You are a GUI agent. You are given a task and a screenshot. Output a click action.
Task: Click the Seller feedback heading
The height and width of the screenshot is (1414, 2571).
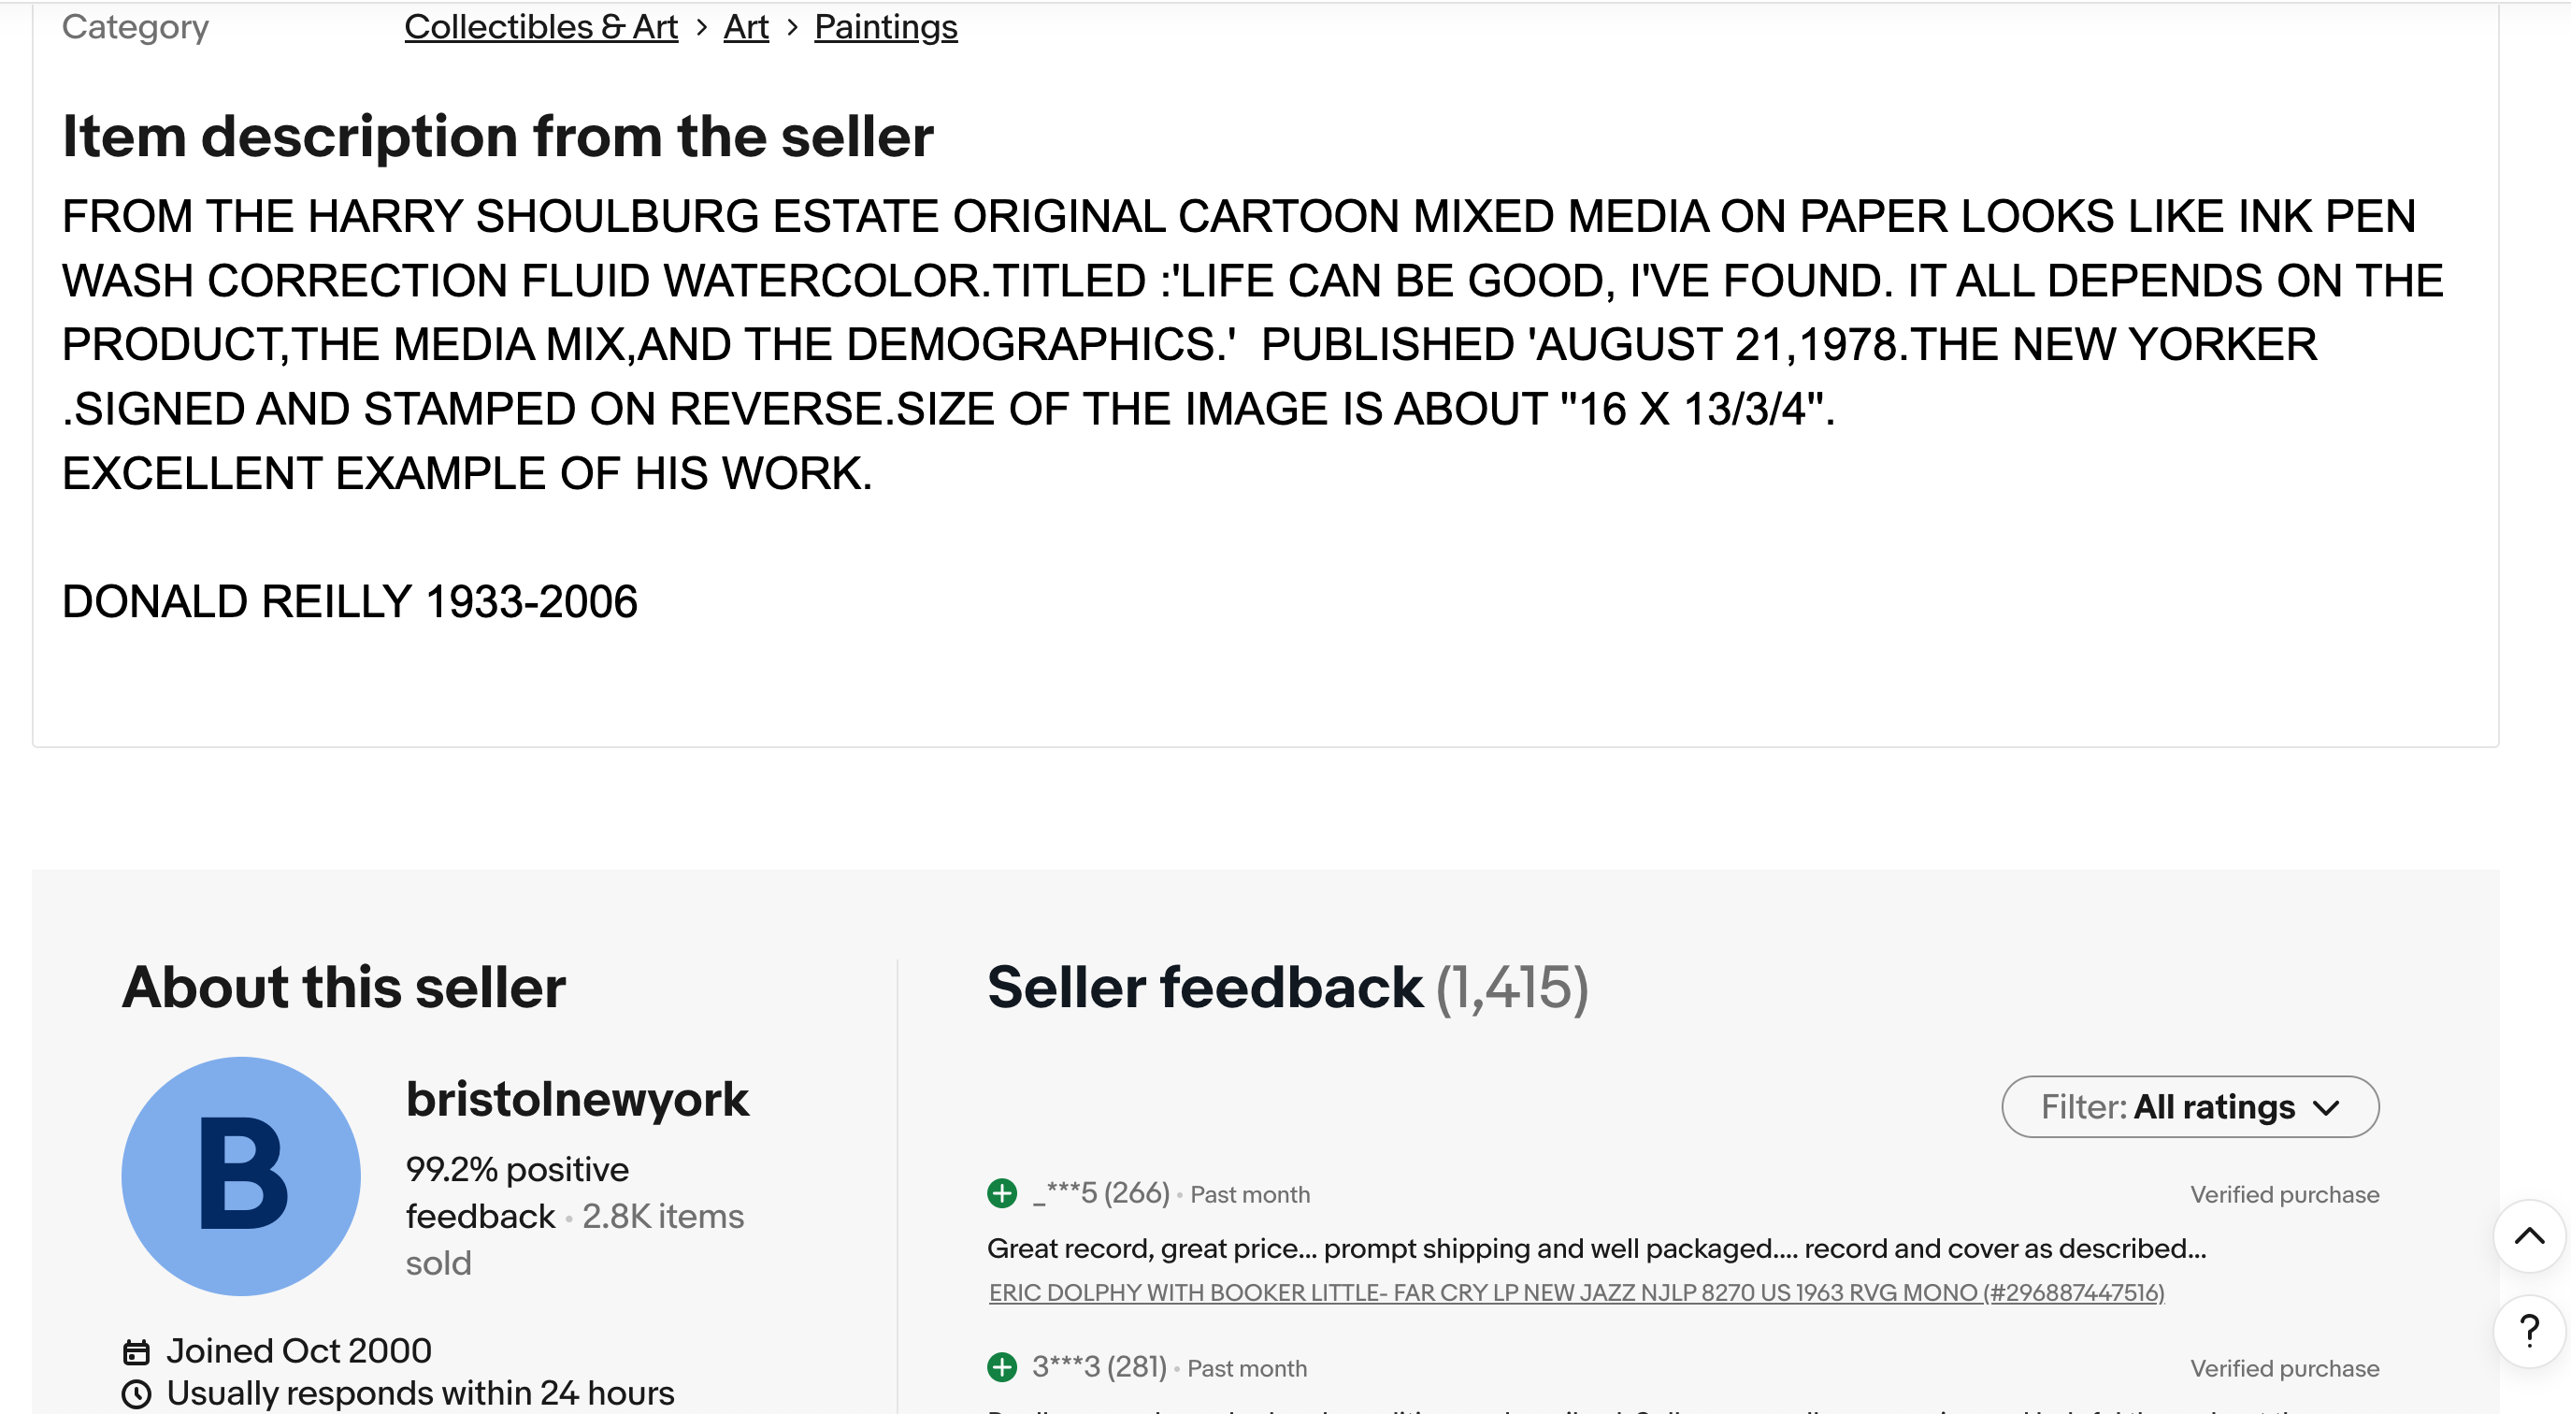tap(1205, 988)
